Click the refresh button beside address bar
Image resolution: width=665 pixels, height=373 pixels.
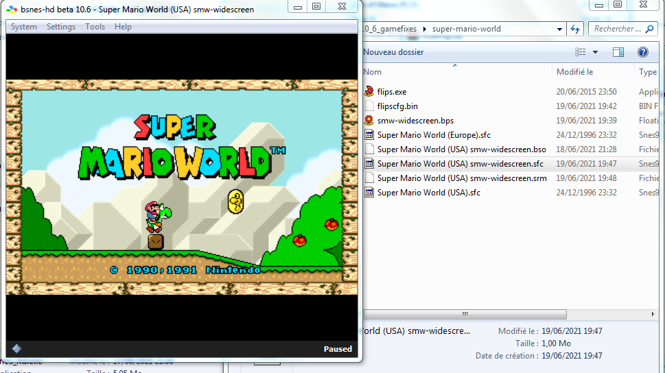tap(575, 29)
